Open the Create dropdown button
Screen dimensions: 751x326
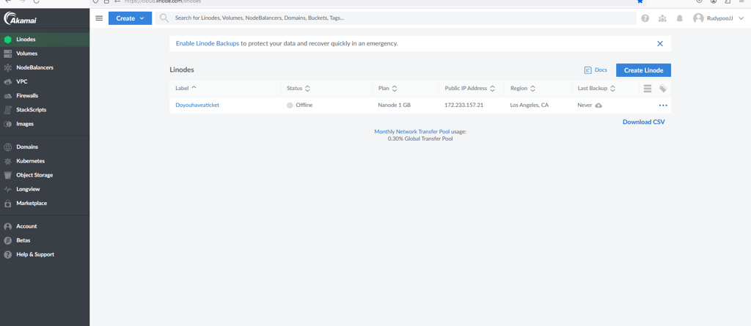click(131, 18)
